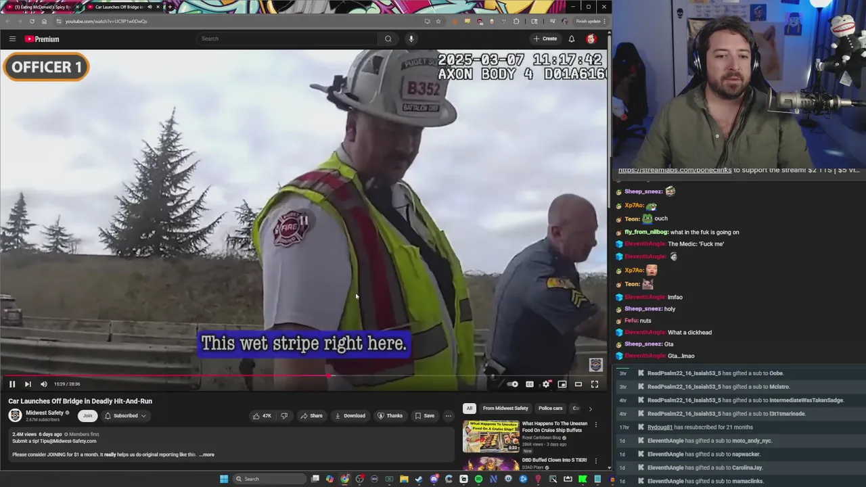Send Thanks to the creator
This screenshot has width=866, height=487.
click(390, 416)
